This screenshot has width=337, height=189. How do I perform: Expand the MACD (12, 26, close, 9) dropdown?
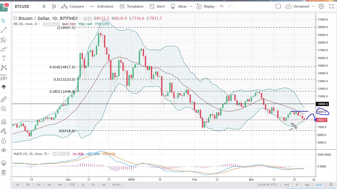coord(49,154)
